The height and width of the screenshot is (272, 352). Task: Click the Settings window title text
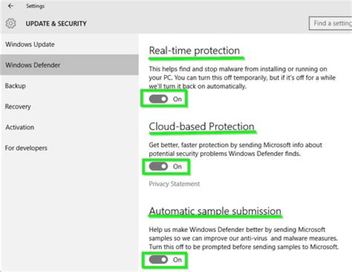tap(35, 6)
